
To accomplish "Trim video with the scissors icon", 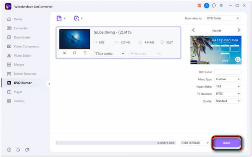I will pos(64,53).
